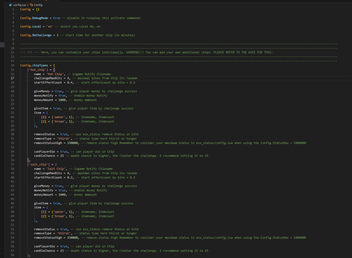Place cursor on 'Config.Local' on line 5

pos(30,26)
